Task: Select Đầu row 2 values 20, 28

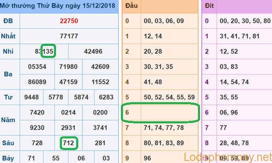Action: pos(153,51)
